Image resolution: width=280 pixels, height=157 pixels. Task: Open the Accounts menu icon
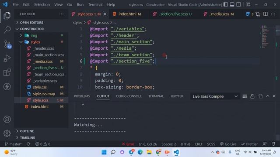pos(7,119)
